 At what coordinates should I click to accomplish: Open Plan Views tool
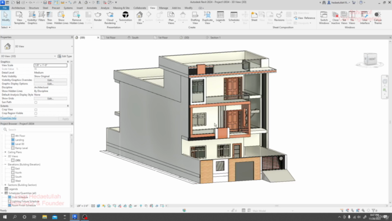pyautogui.click(x=171, y=18)
